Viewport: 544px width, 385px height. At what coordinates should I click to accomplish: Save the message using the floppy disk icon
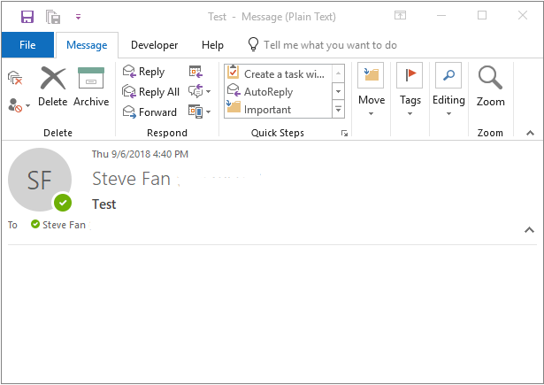tap(27, 16)
